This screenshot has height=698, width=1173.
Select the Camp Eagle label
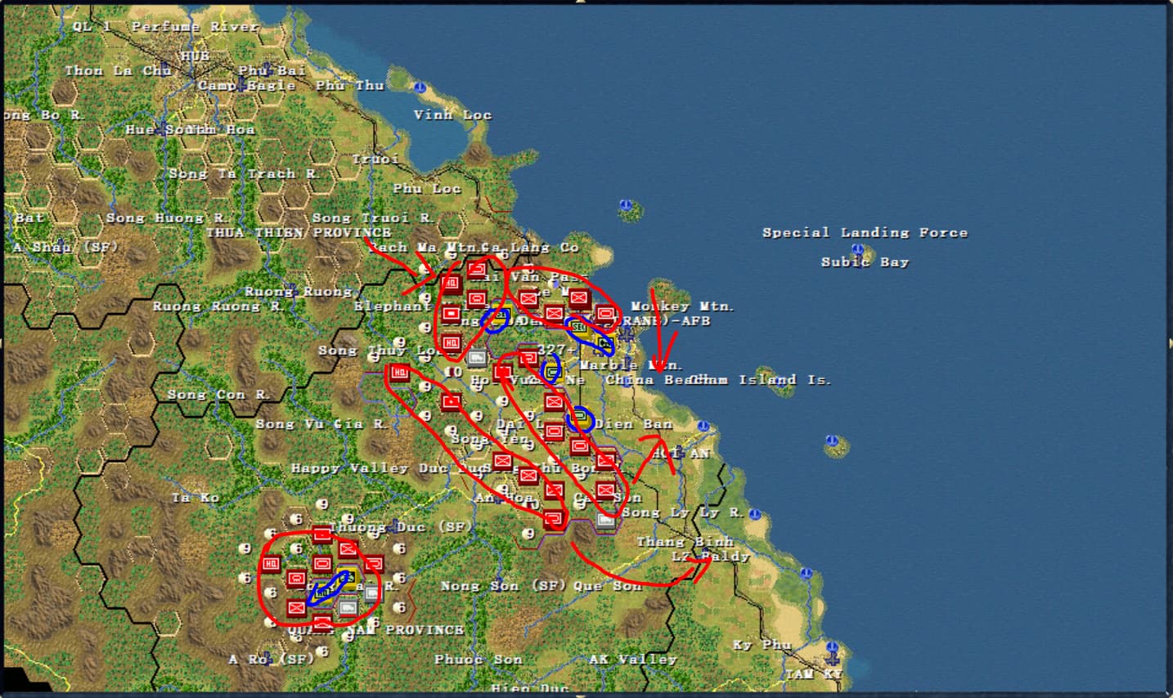pyautogui.click(x=246, y=86)
